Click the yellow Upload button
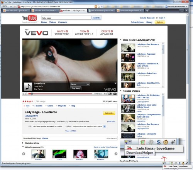 [160, 22]
